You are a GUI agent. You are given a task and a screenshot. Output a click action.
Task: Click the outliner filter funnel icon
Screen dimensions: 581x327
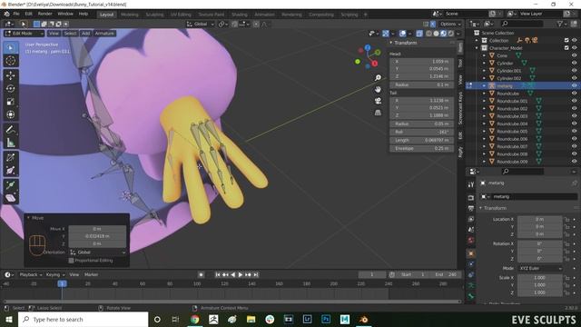[x=560, y=24]
